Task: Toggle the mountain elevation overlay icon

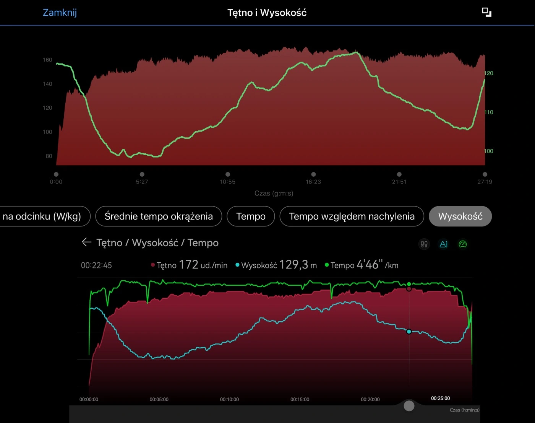Action: tap(443, 244)
